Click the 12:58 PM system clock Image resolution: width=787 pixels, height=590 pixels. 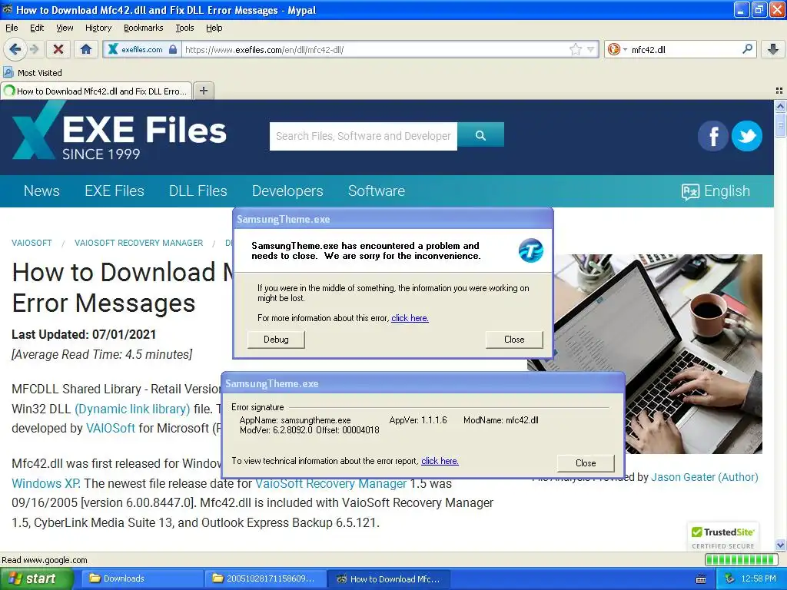tap(759, 578)
